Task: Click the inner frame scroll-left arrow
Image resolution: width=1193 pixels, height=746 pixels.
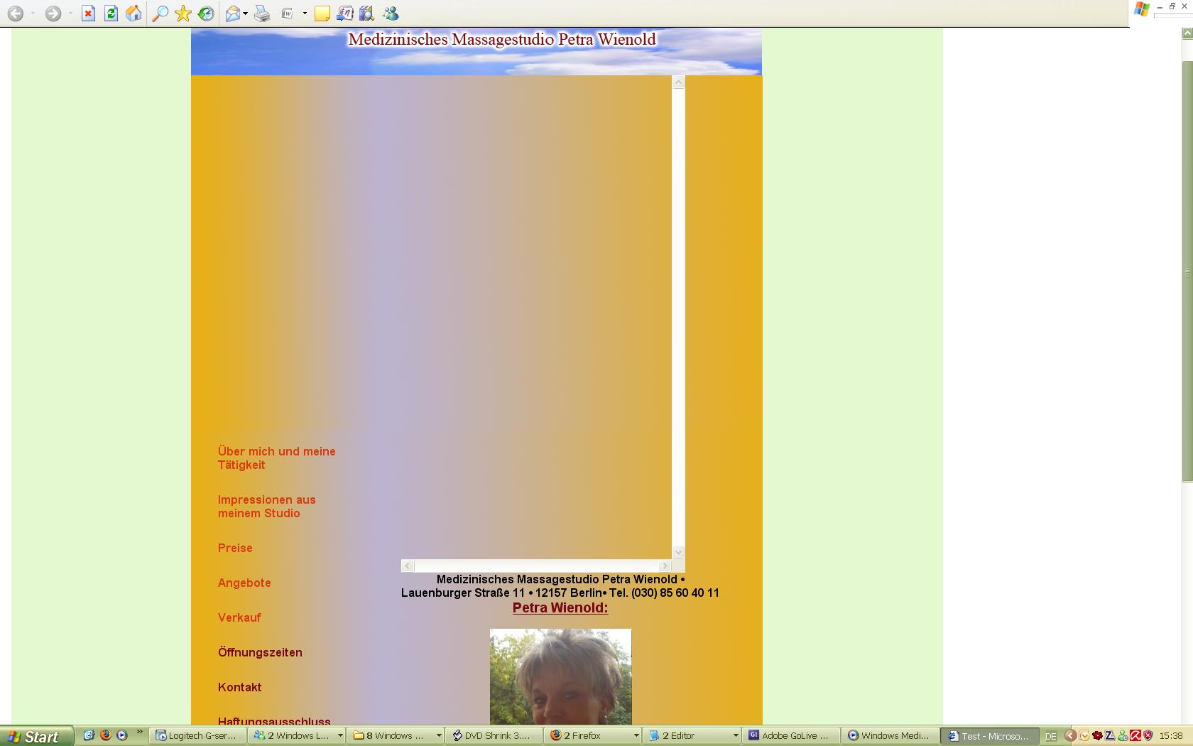Action: click(x=408, y=566)
